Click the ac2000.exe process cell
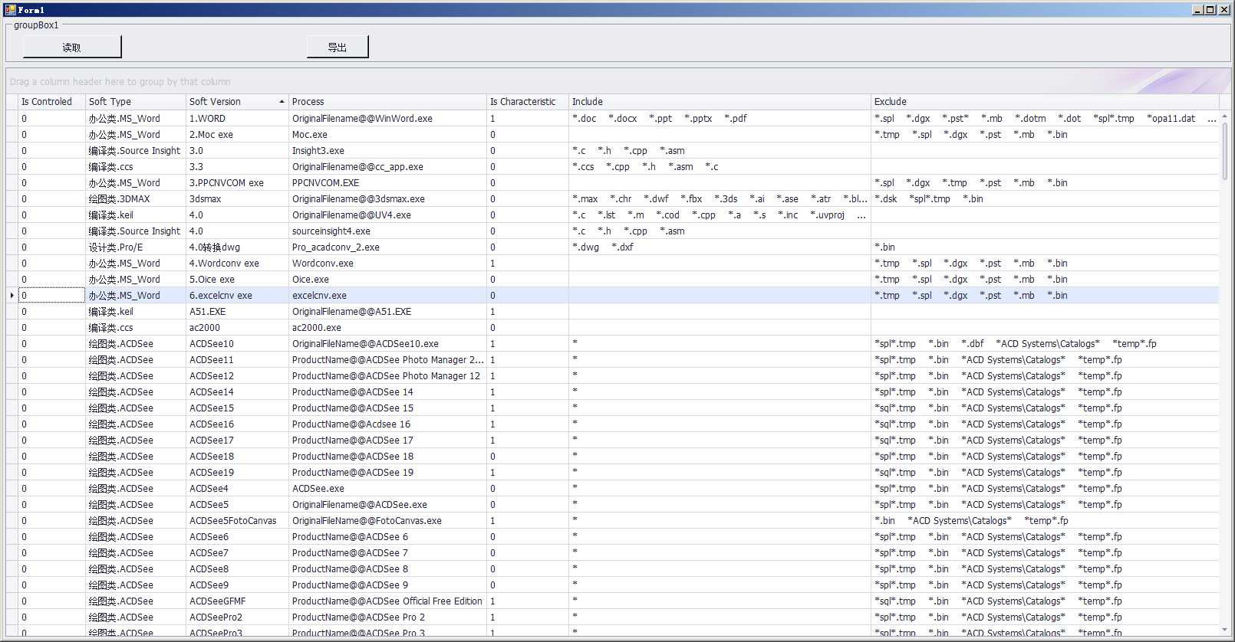1235x642 pixels. pyautogui.click(x=387, y=327)
